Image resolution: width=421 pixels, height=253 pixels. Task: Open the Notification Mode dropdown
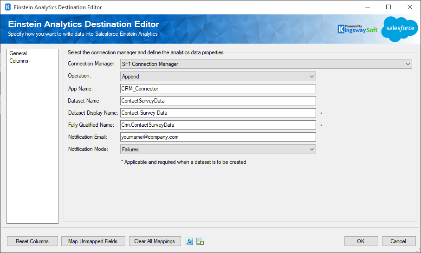point(218,149)
